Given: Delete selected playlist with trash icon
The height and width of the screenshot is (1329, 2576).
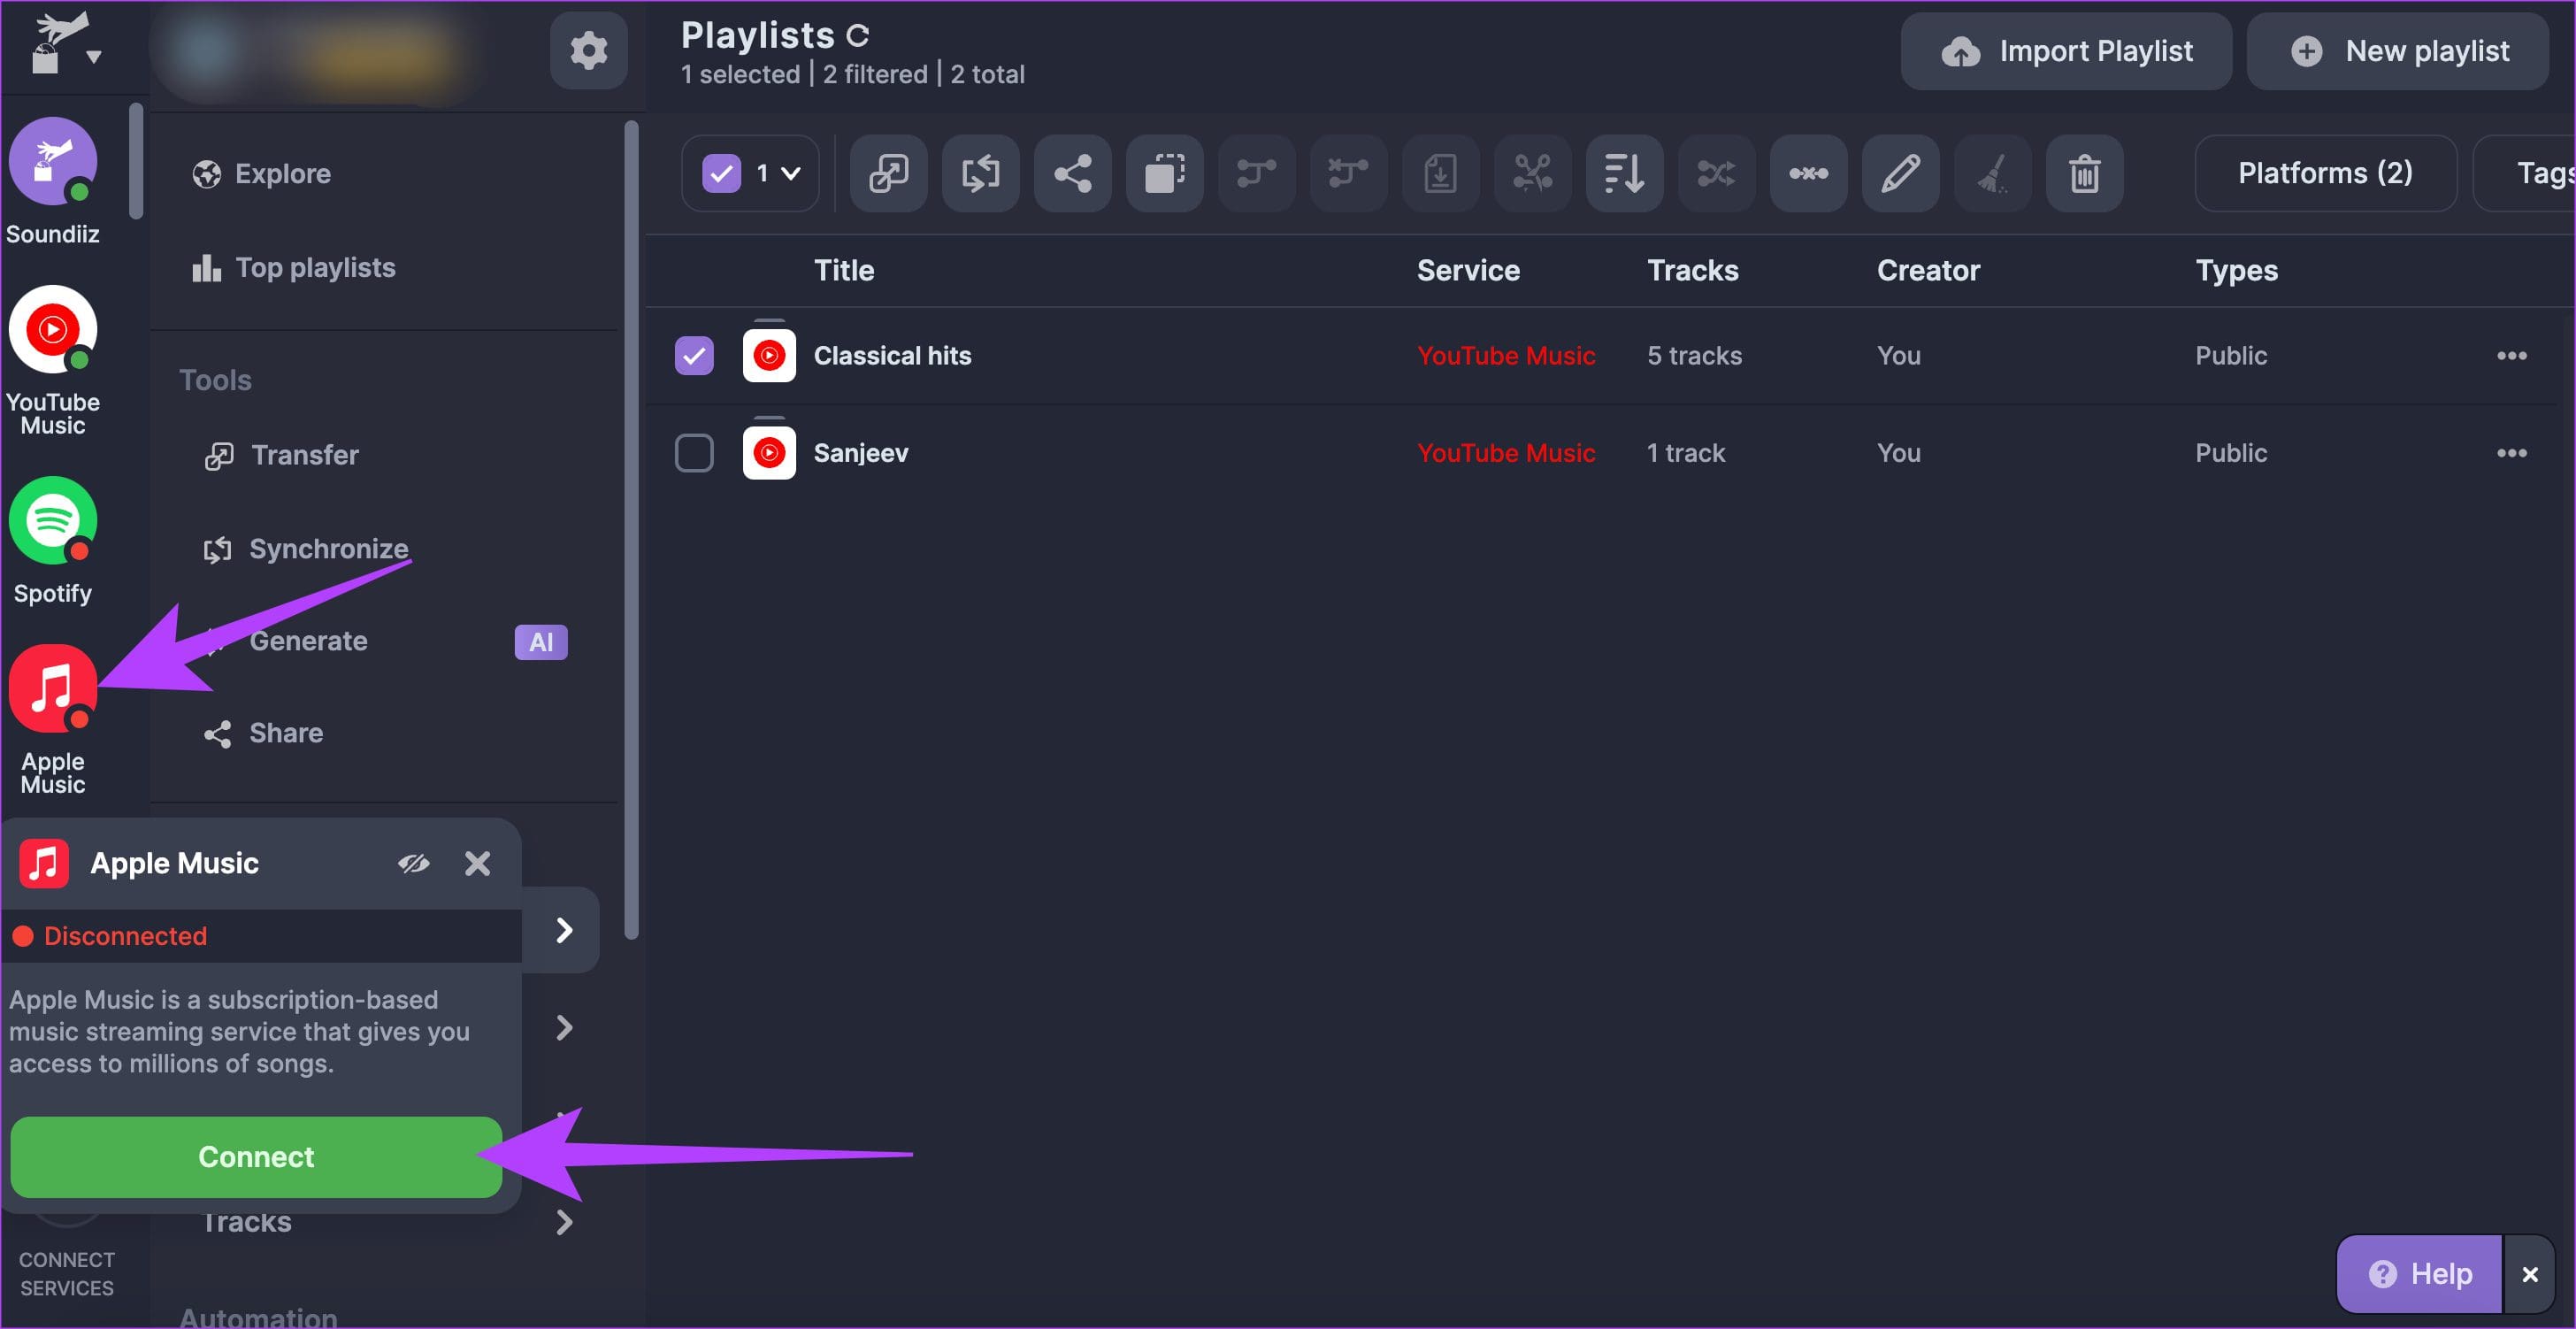Looking at the screenshot, I should click(x=2084, y=173).
